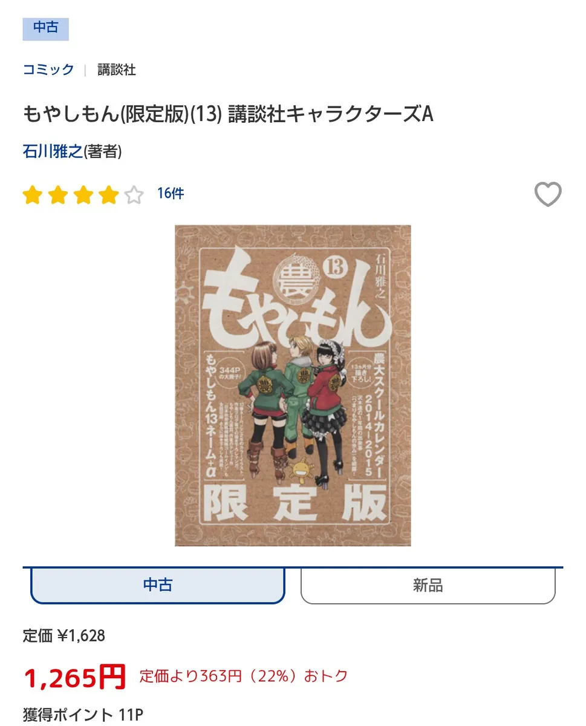Click the 中古 badge label at top

pyautogui.click(x=46, y=28)
